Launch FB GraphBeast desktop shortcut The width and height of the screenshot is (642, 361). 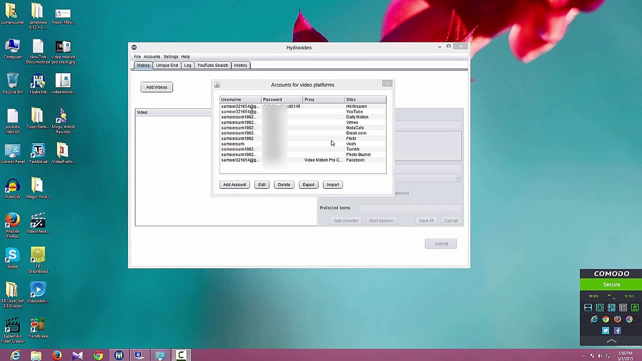38,260
